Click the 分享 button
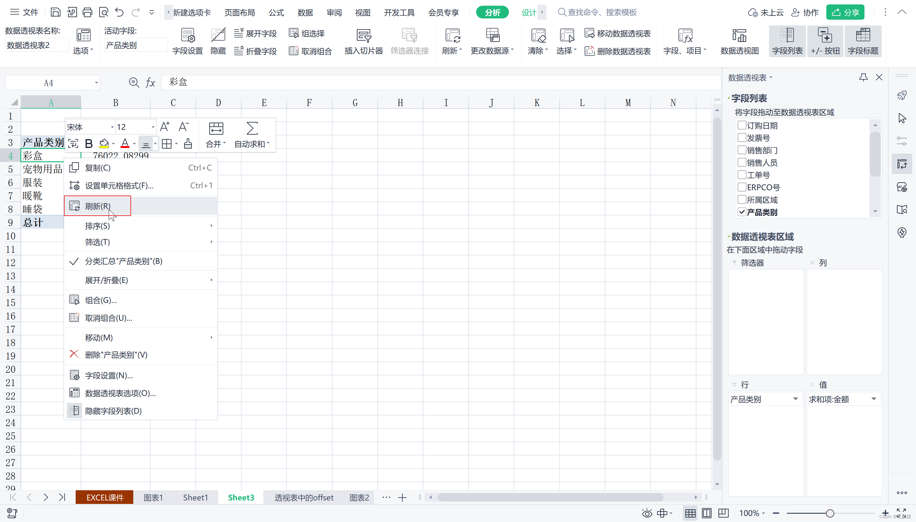Screen dimensions: 916x522 click(845, 13)
